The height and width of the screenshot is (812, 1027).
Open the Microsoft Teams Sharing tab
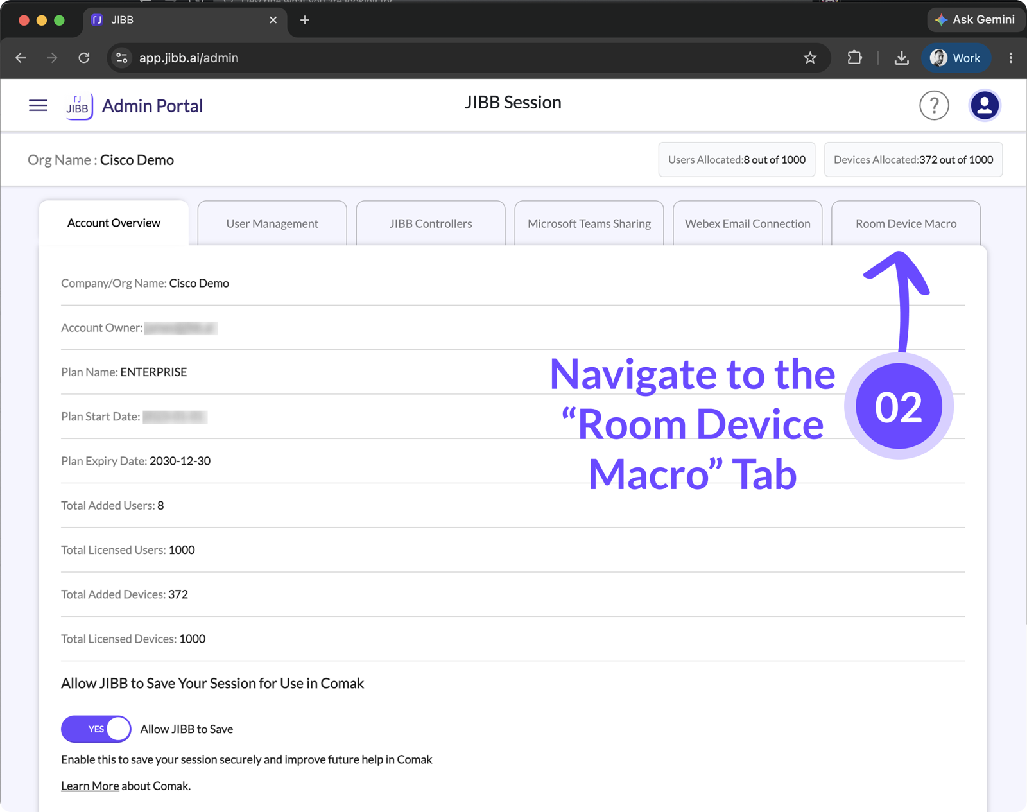coord(589,223)
